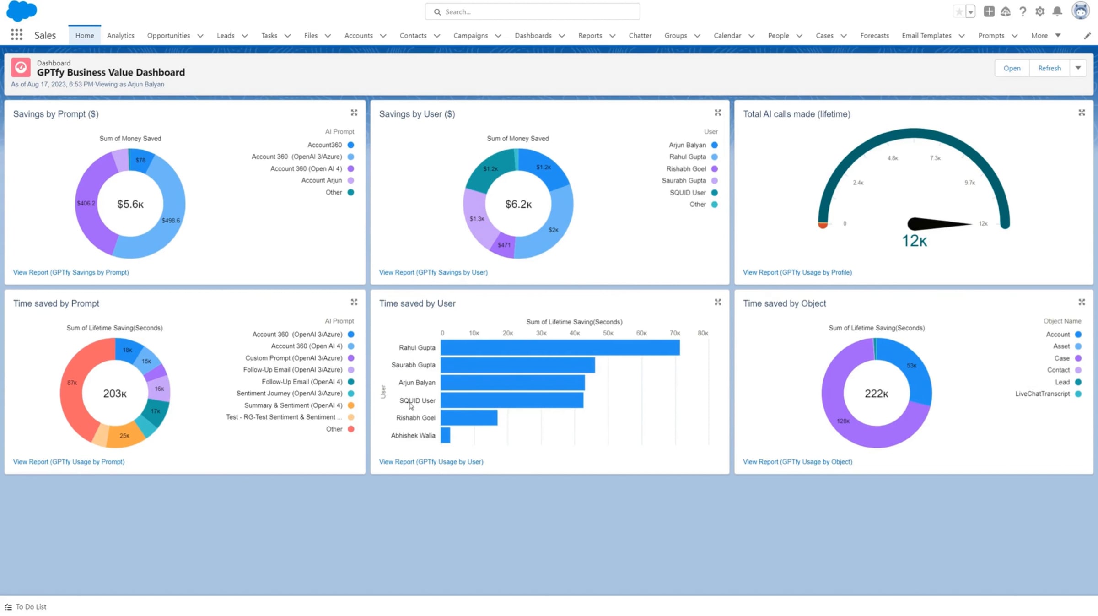Image resolution: width=1098 pixels, height=616 pixels.
Task: Click the Rahul Gupta bar in chart
Action: 560,347
